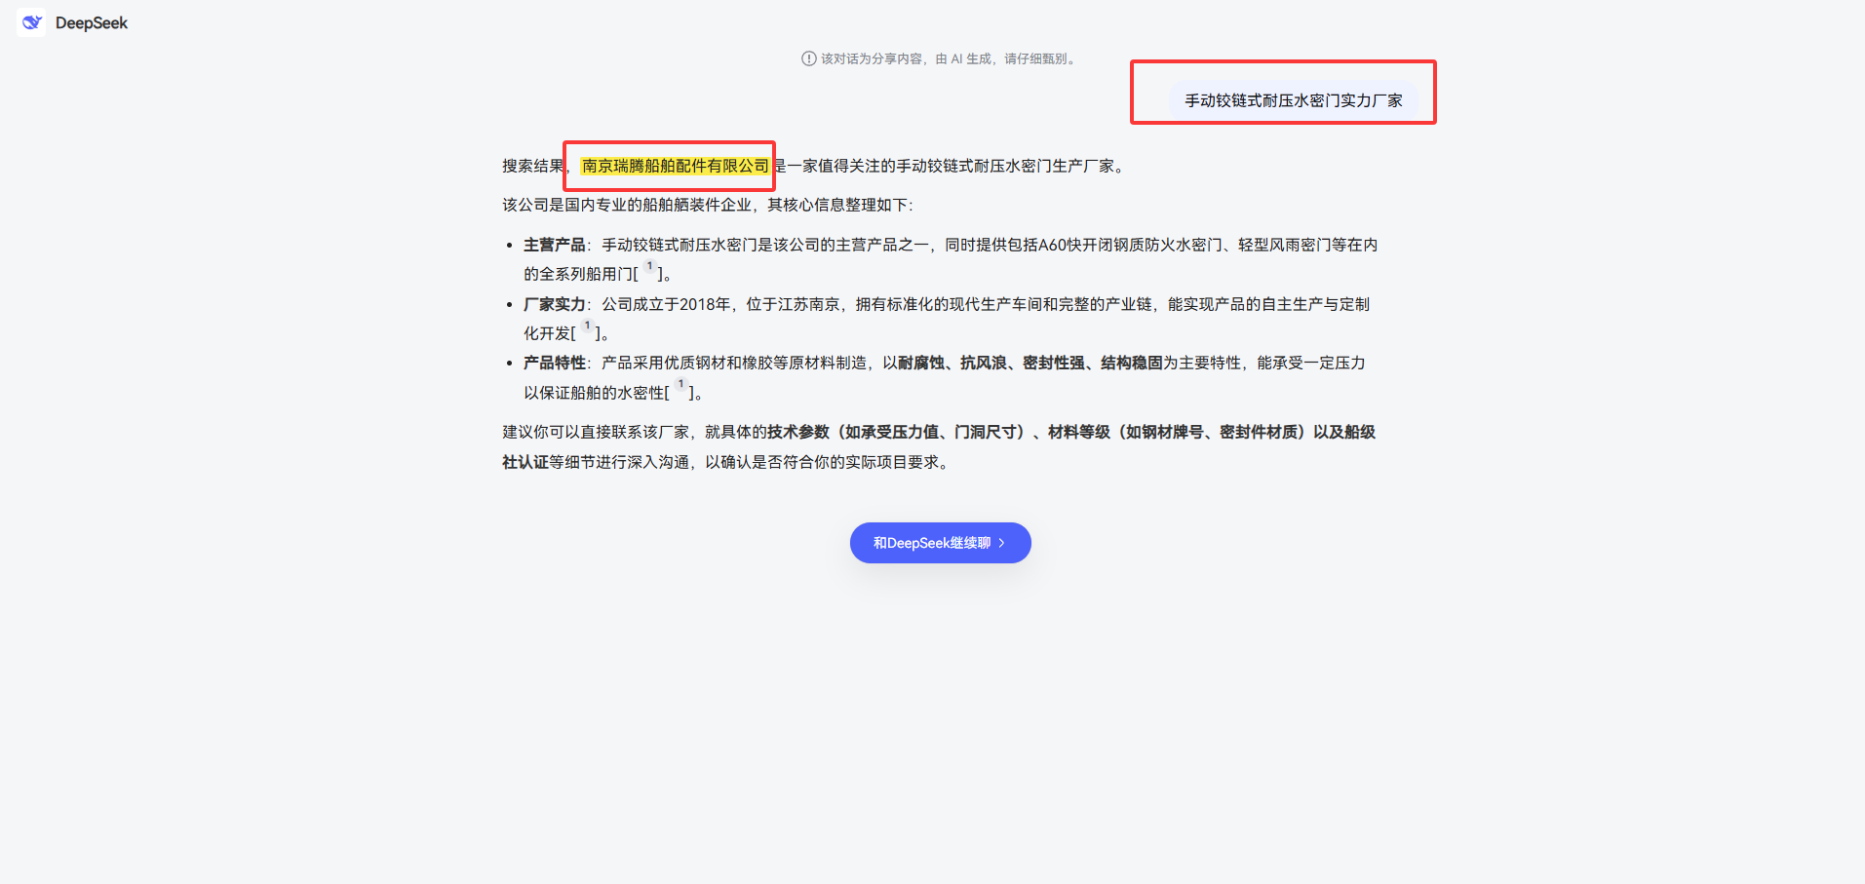Click the DeepSeek wordmark in the header
Screen dimensions: 1865x884
click(x=92, y=23)
